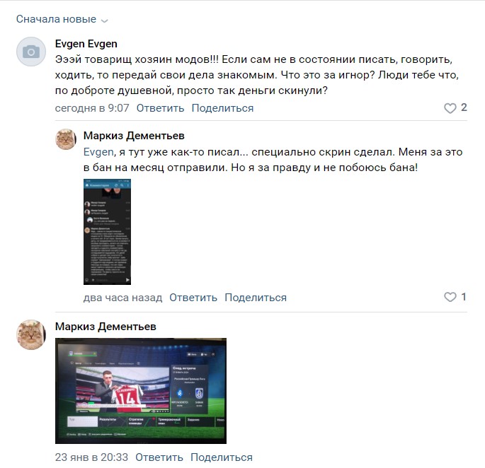Click the 'сегодня в 9:07' timestamp

(x=92, y=108)
